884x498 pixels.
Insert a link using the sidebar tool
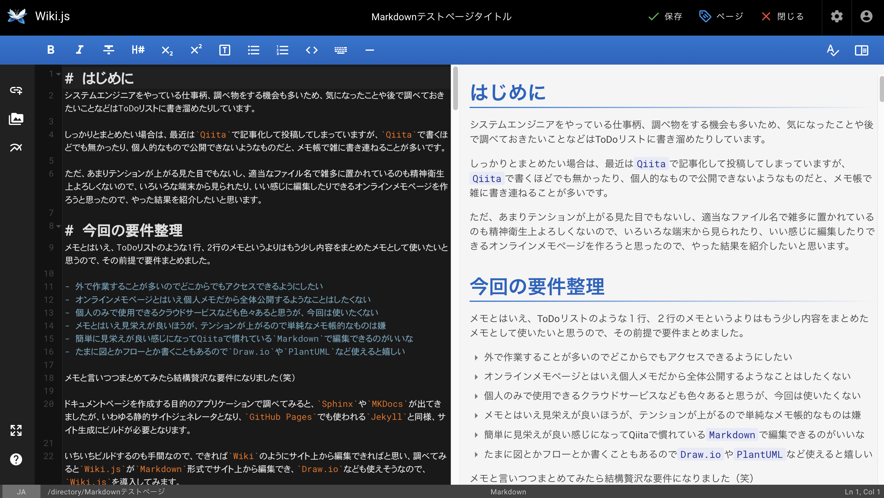click(x=16, y=90)
